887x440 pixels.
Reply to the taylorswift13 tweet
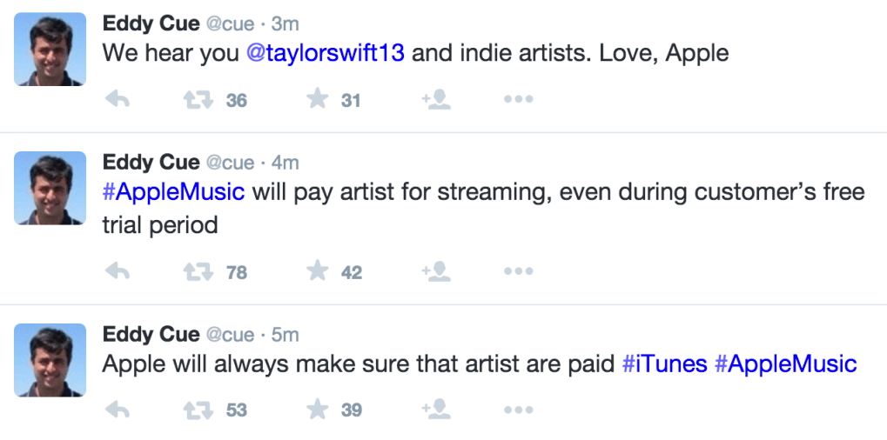click(117, 99)
